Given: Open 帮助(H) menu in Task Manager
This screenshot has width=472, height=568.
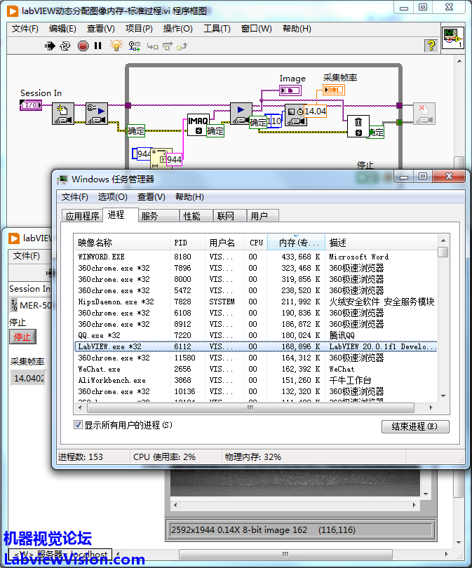Looking at the screenshot, I should tap(189, 197).
